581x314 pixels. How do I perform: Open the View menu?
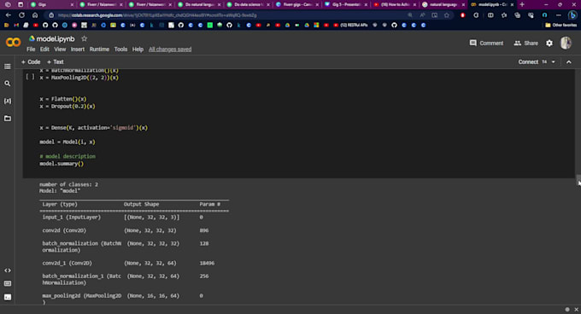pyautogui.click(x=60, y=49)
